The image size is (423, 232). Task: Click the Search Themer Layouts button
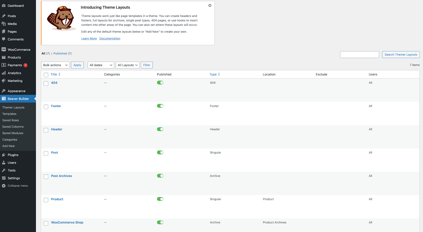[x=401, y=54]
